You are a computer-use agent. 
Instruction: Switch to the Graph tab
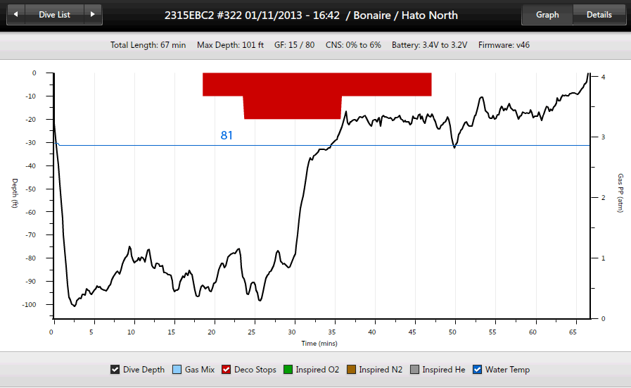(547, 15)
